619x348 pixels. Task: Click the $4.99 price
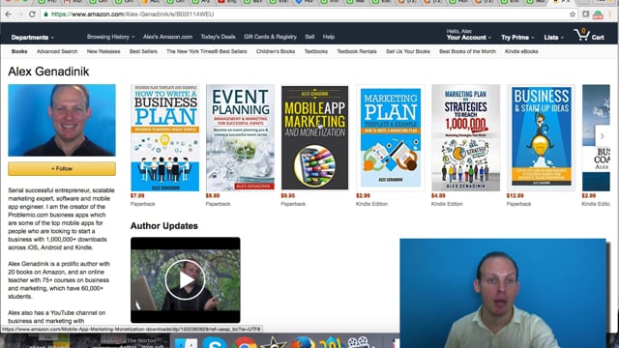(438, 195)
